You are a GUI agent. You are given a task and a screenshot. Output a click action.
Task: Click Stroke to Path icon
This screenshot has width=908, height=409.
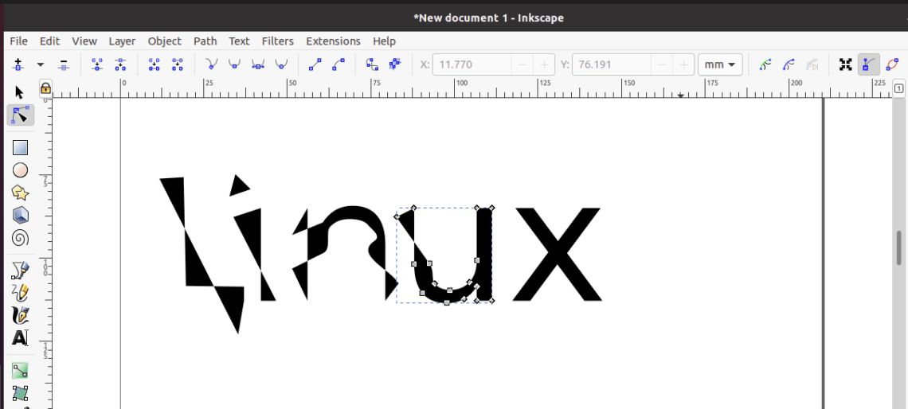point(395,64)
